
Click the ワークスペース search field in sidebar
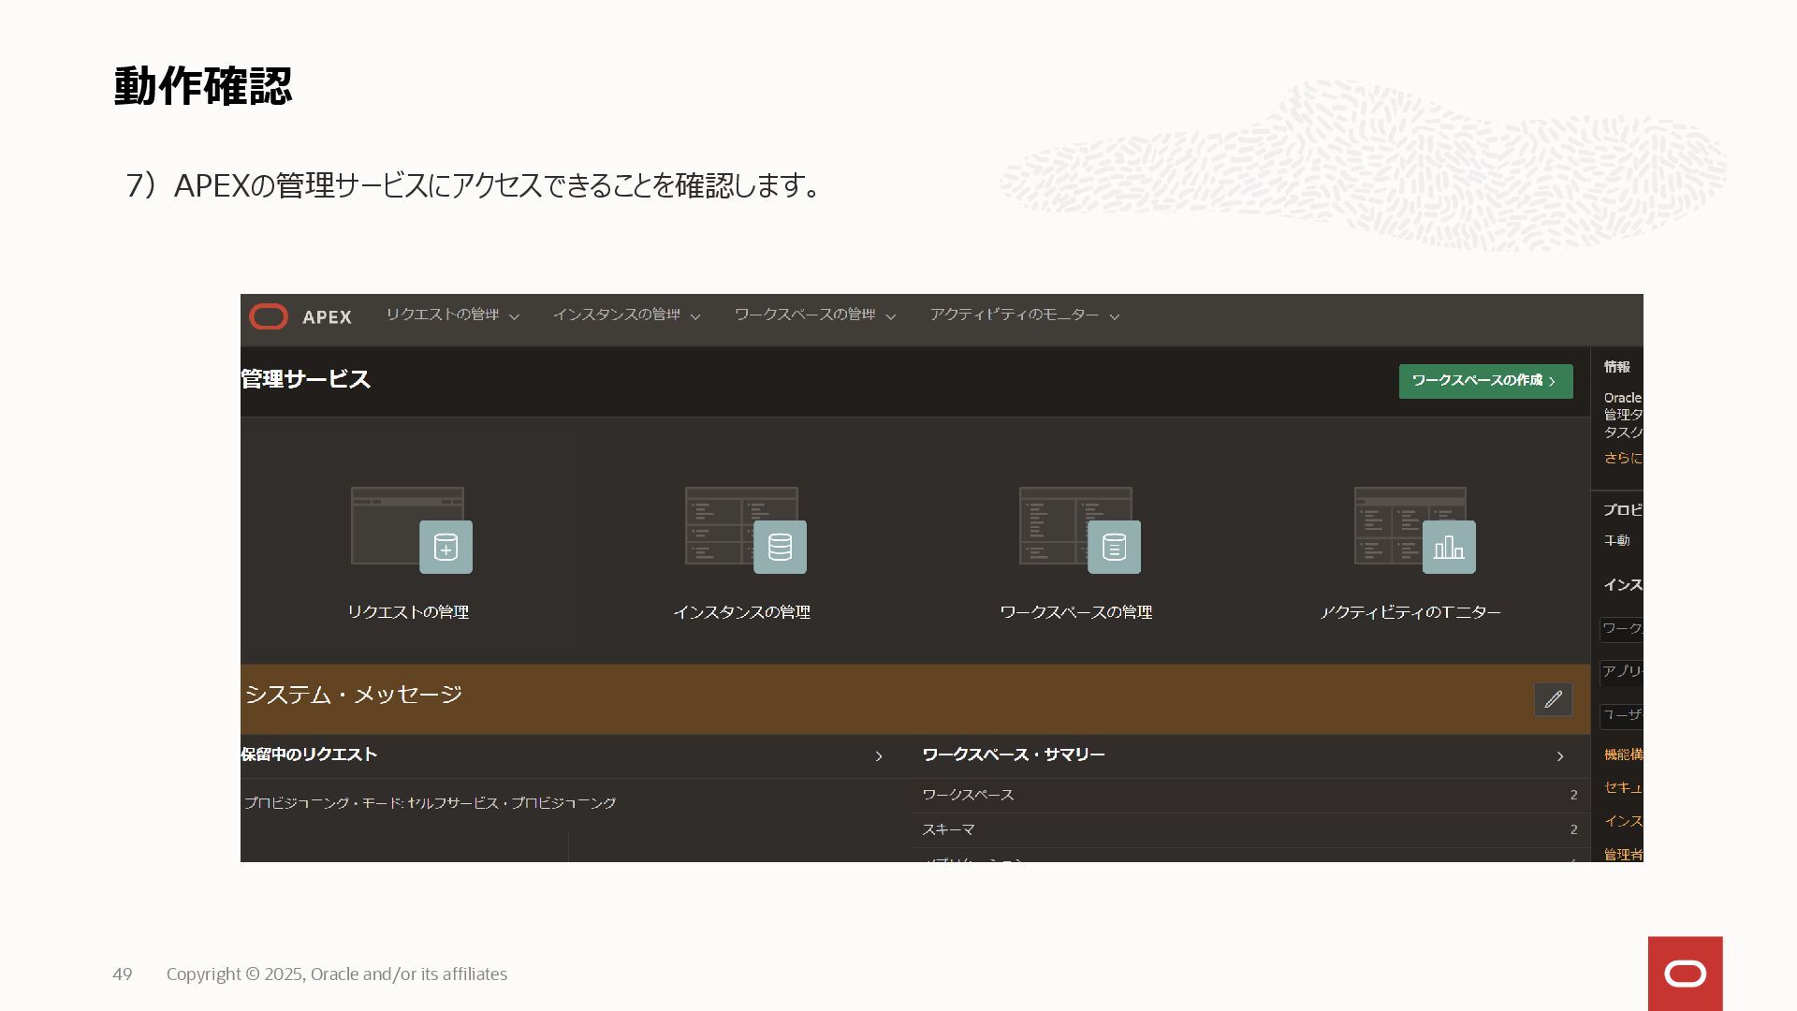pyautogui.click(x=1621, y=628)
